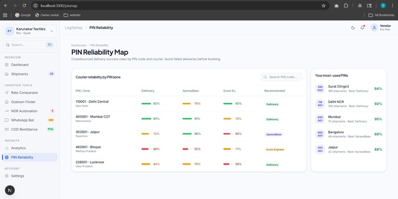Click the Delhivery column header
The image size is (398, 199).
(148, 91)
